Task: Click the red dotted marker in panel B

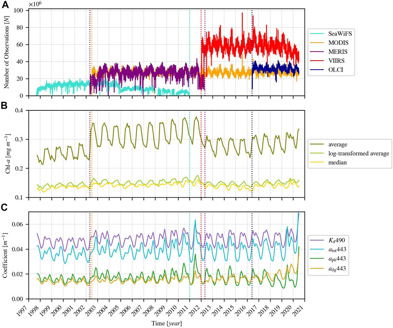Action: (x=201, y=154)
